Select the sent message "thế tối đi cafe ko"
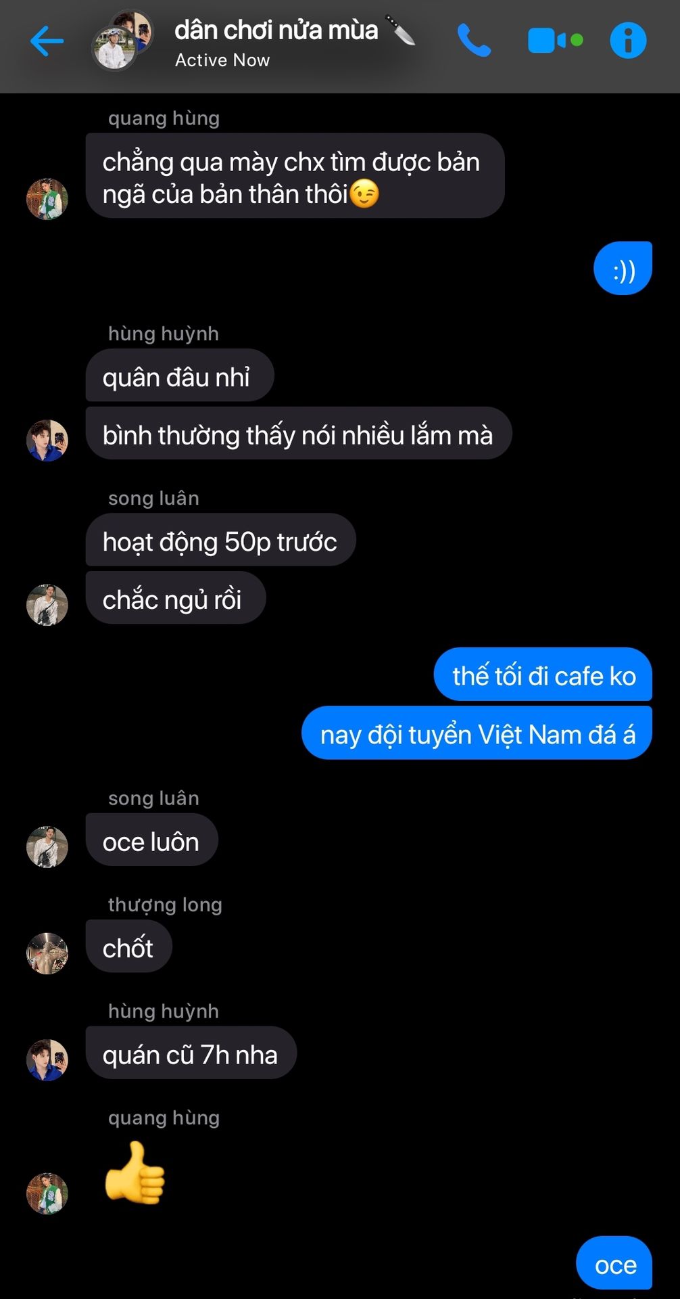Image resolution: width=680 pixels, height=1299 pixels. (543, 675)
